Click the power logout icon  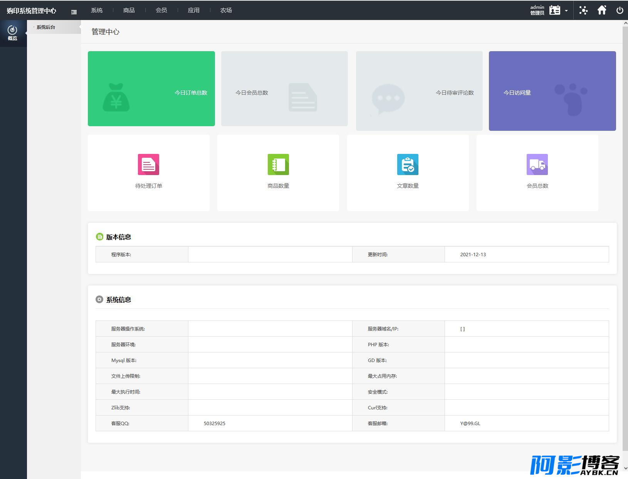620,10
